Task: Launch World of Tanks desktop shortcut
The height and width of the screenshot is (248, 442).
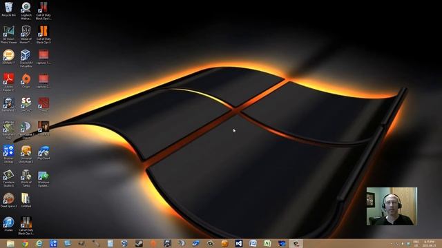Action: pos(26,178)
